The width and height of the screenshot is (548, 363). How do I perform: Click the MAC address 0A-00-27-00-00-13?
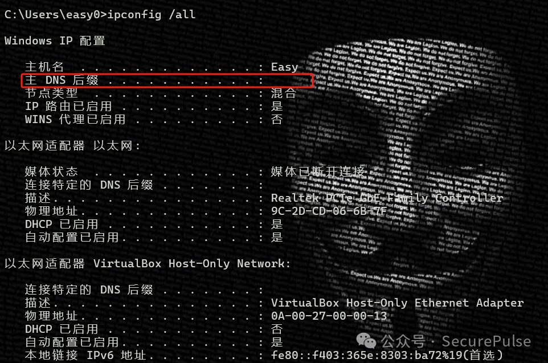(329, 316)
